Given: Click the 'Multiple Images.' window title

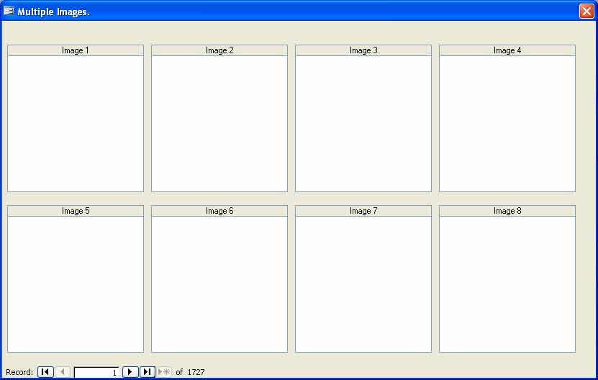Looking at the screenshot, I should coord(53,12).
